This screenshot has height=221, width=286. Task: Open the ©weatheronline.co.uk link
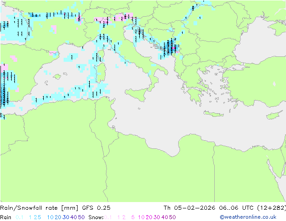tap(248, 217)
